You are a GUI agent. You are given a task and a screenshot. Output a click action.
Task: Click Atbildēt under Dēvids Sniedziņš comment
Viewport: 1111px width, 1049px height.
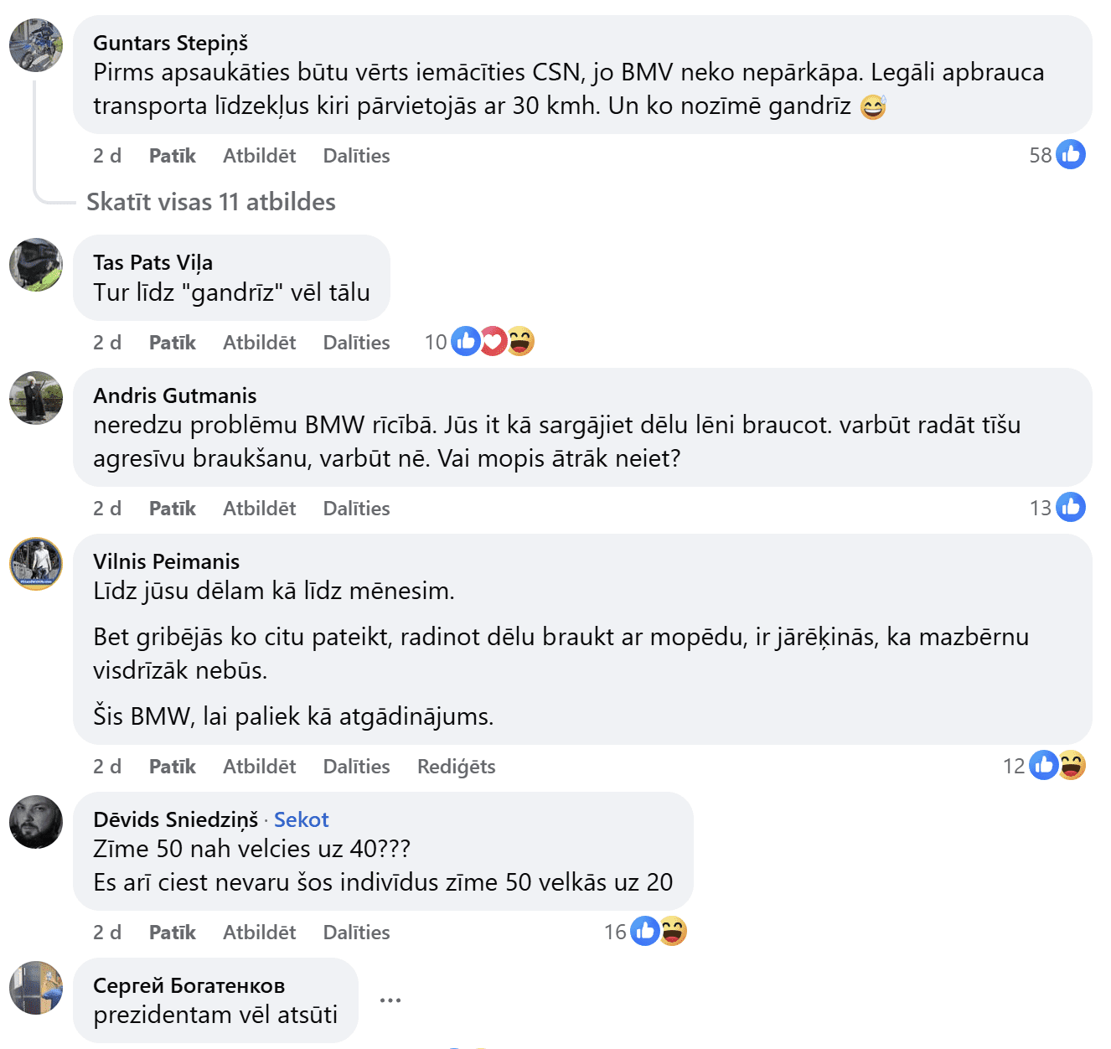(260, 933)
